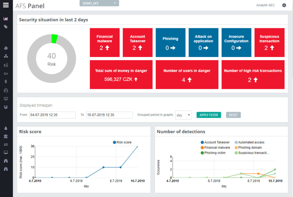Screen dimensions: 293x197
Task: Click the 10.7.2019 label on Risk score axis
Action: point(138,181)
